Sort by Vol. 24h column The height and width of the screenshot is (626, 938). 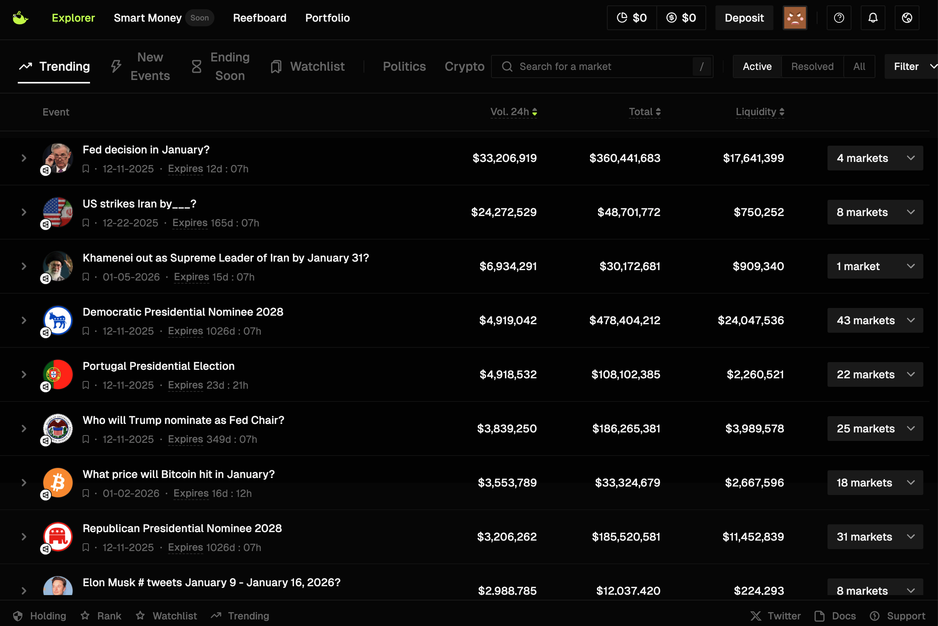click(513, 112)
